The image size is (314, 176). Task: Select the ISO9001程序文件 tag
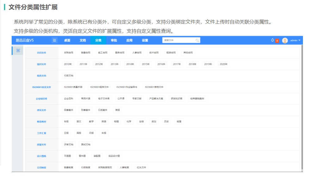pyautogui.click(x=99, y=87)
